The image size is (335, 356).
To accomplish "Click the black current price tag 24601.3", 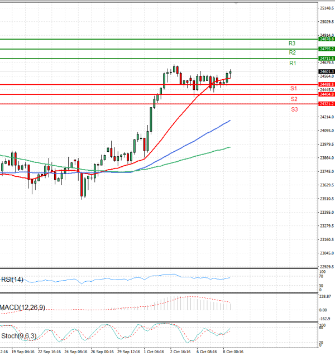I will pyautogui.click(x=327, y=71).
